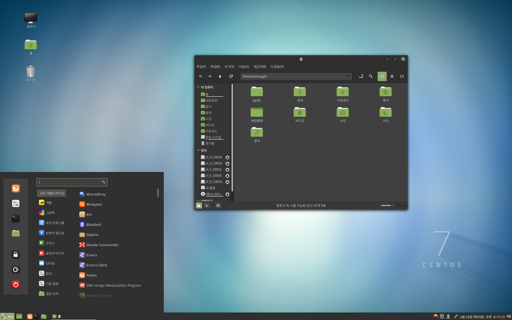
Task: Adjust the icon zoom slider
Action: tap(393, 205)
